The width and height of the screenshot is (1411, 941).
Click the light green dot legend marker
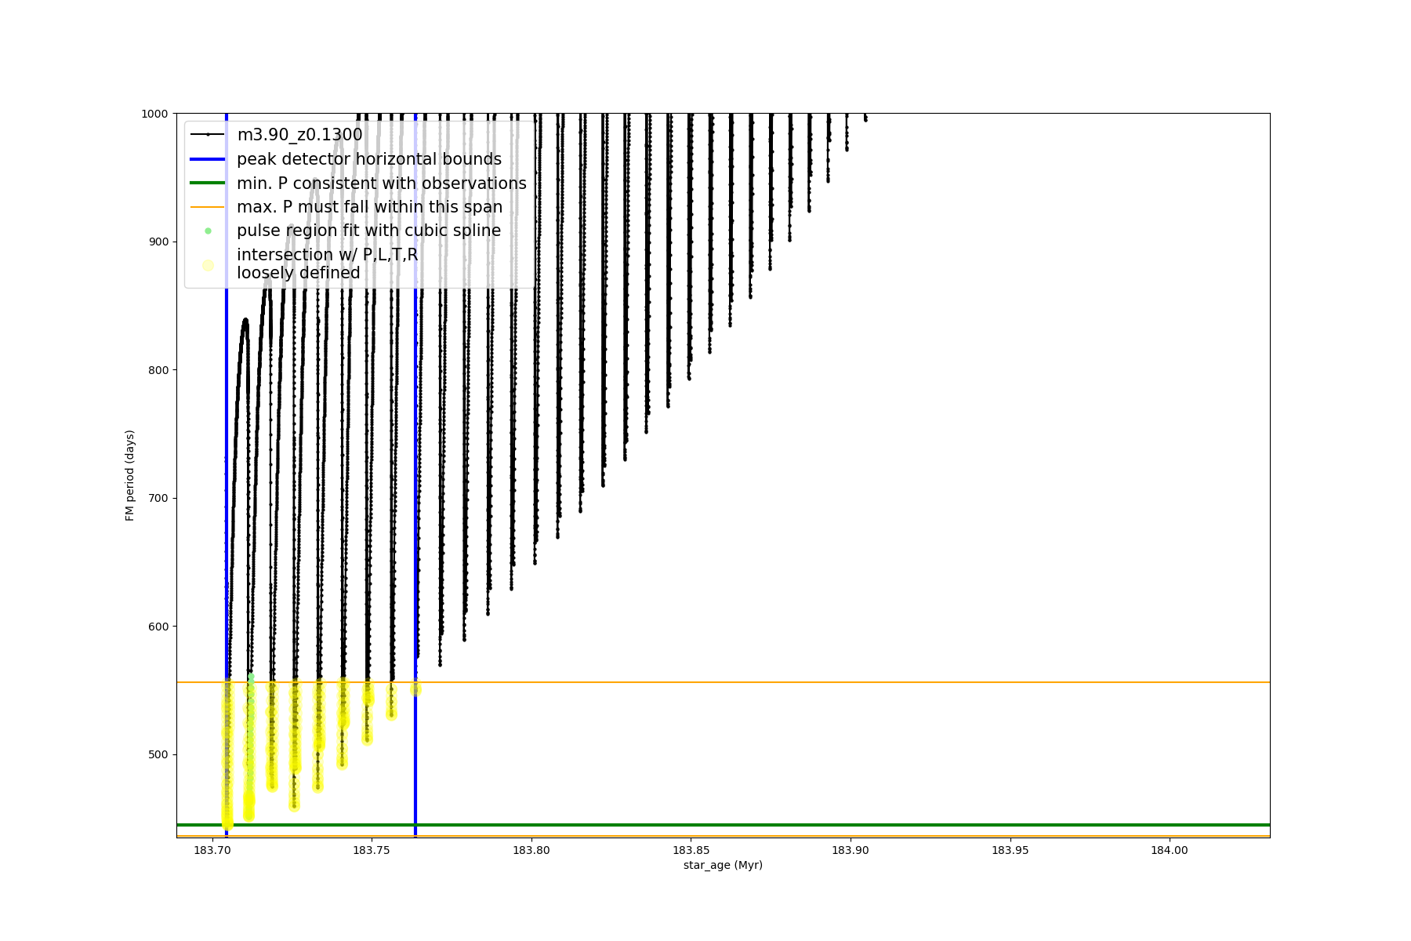coord(208,231)
